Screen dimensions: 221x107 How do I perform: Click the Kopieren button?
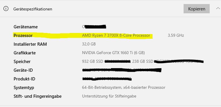coord(196,9)
